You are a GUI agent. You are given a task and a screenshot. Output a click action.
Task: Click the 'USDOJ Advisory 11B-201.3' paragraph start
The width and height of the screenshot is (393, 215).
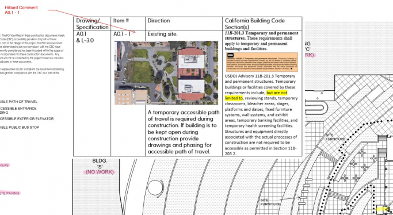[260, 76]
